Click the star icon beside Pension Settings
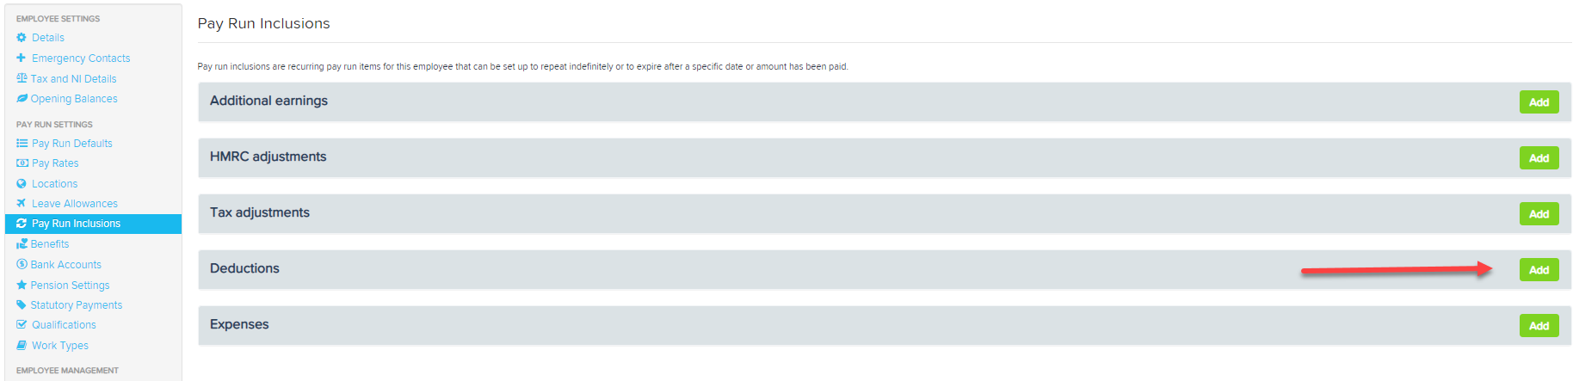This screenshot has width=1573, height=381. pyautogui.click(x=22, y=285)
